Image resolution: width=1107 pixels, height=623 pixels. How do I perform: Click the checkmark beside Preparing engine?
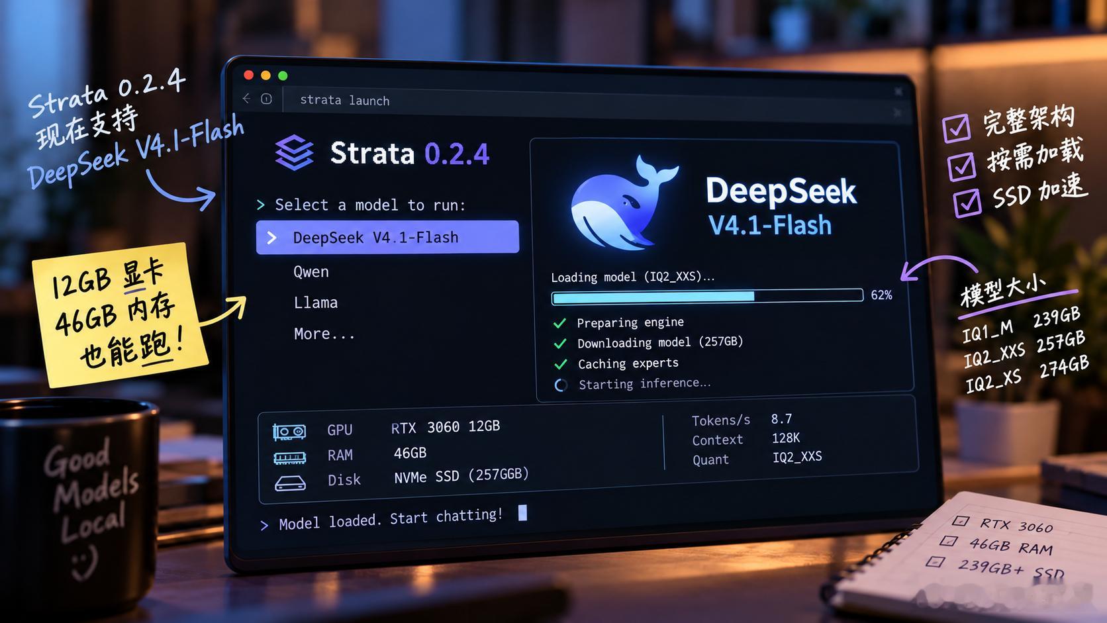[x=559, y=323]
